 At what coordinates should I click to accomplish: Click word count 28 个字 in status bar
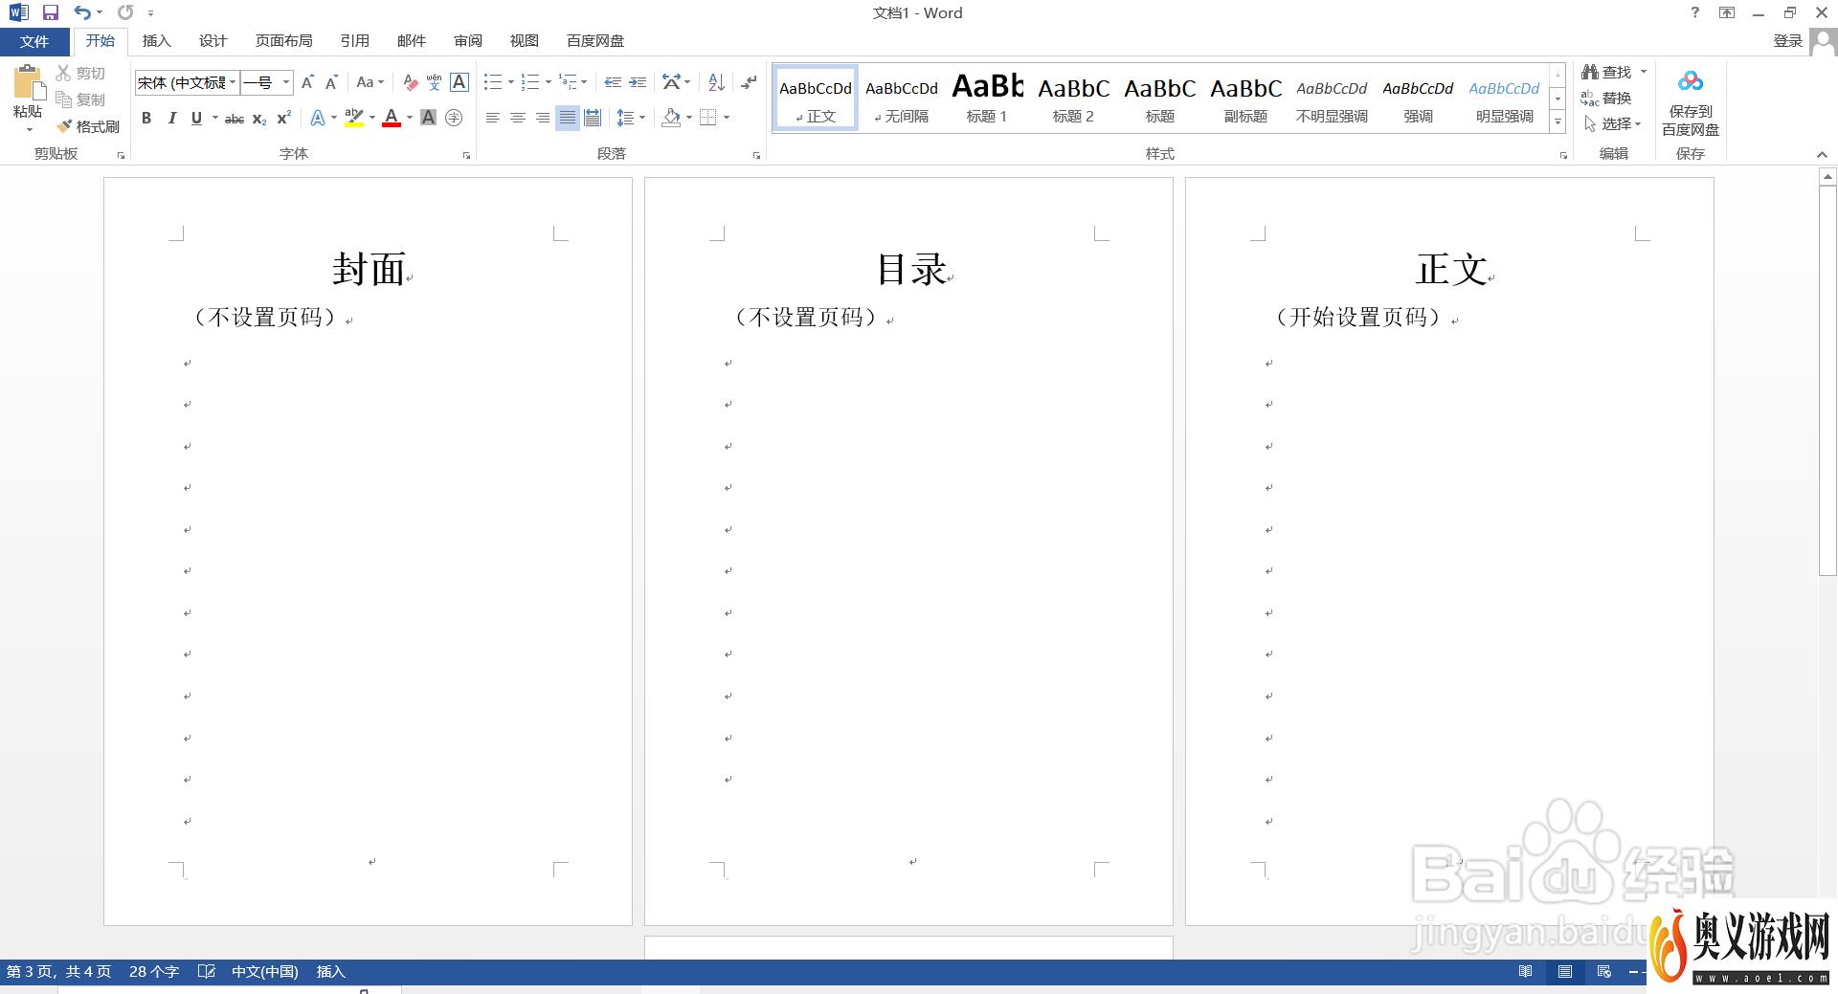pos(154,972)
